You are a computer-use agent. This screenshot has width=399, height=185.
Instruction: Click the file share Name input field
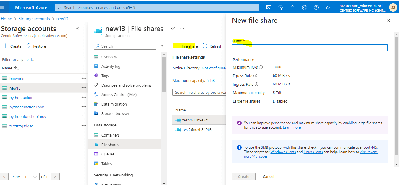309,48
